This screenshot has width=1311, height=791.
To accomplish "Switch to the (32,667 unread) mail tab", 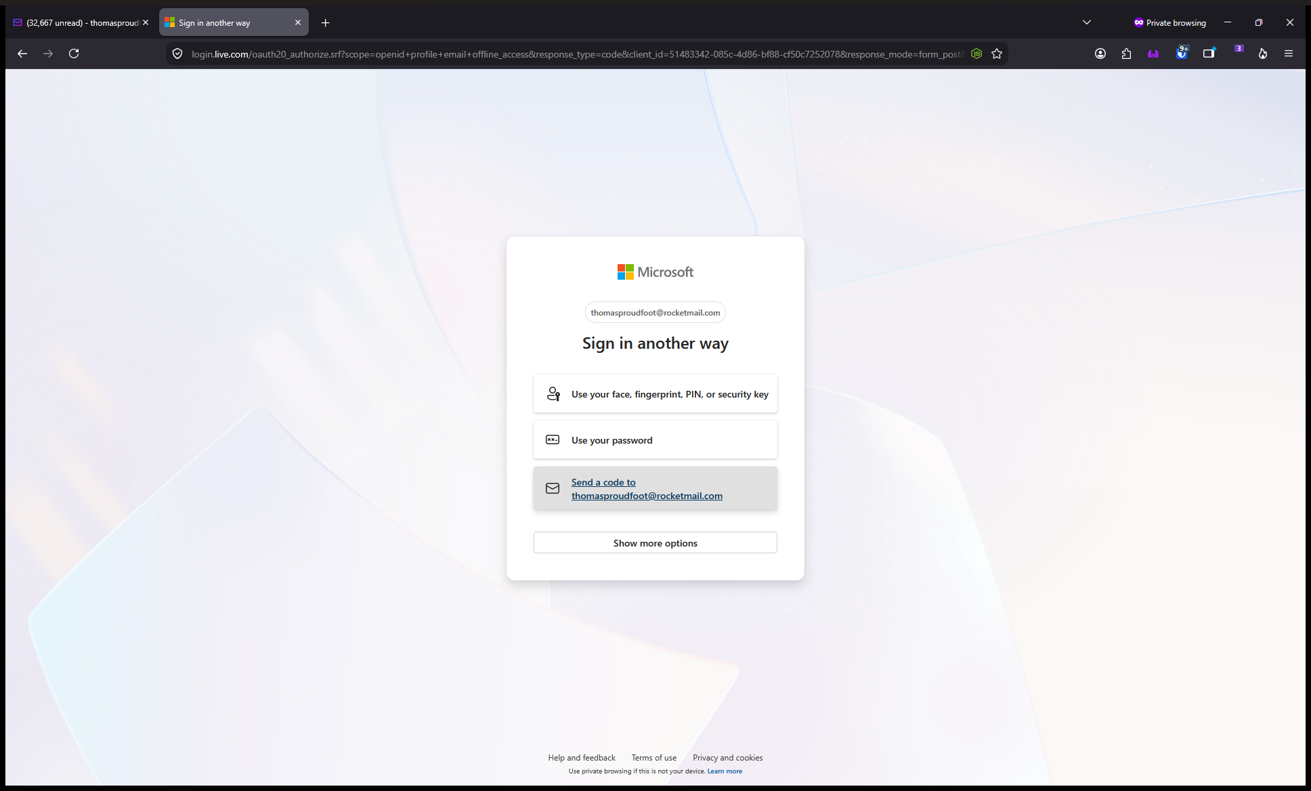I will pyautogui.click(x=82, y=23).
